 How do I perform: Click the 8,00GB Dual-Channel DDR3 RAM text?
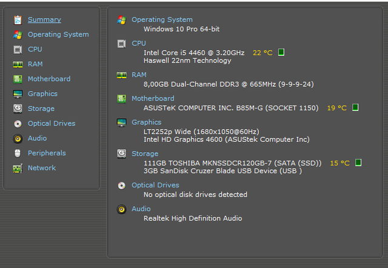coord(229,84)
